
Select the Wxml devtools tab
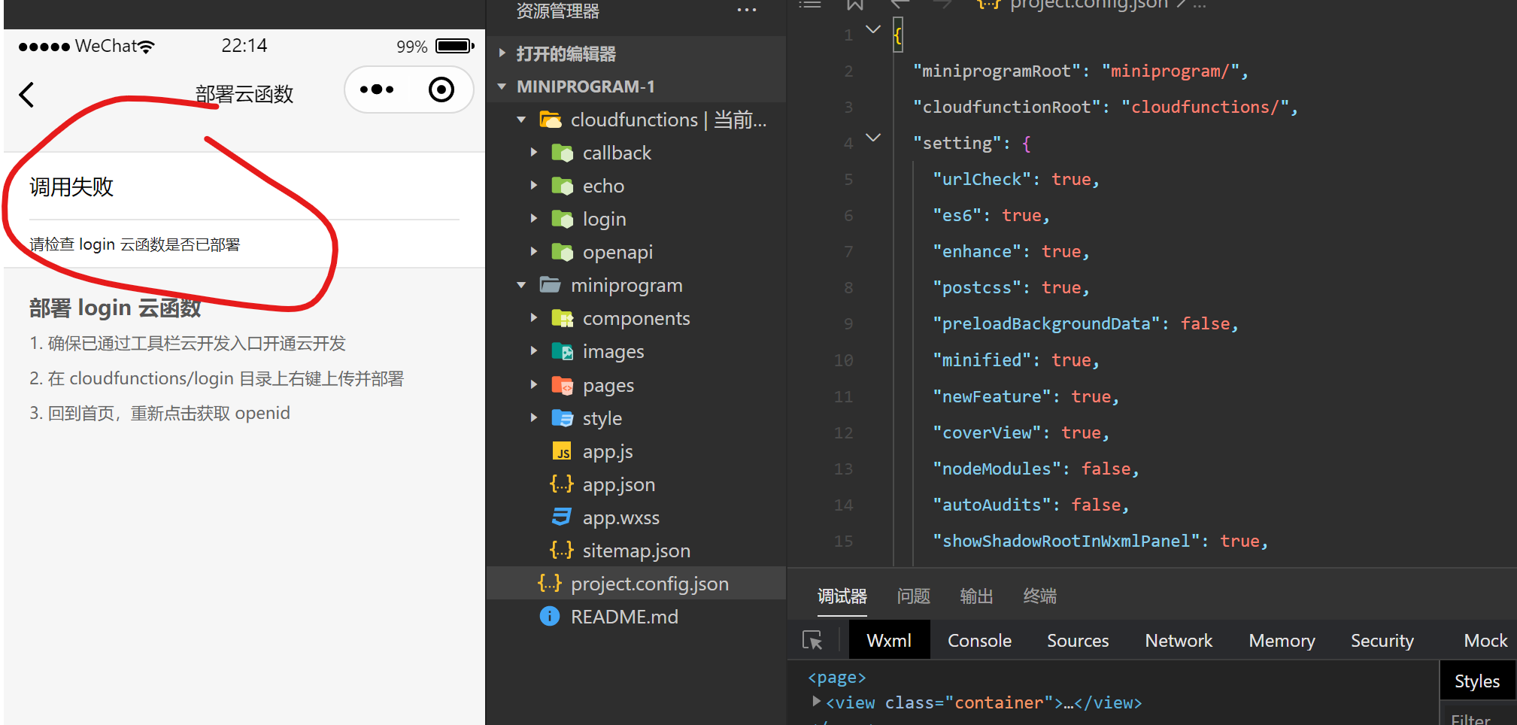889,640
